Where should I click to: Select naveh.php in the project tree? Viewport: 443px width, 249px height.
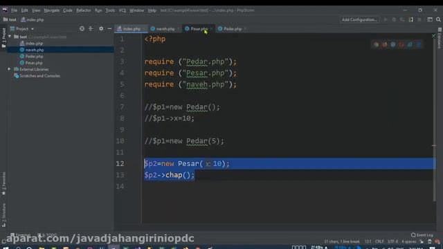tap(35, 50)
